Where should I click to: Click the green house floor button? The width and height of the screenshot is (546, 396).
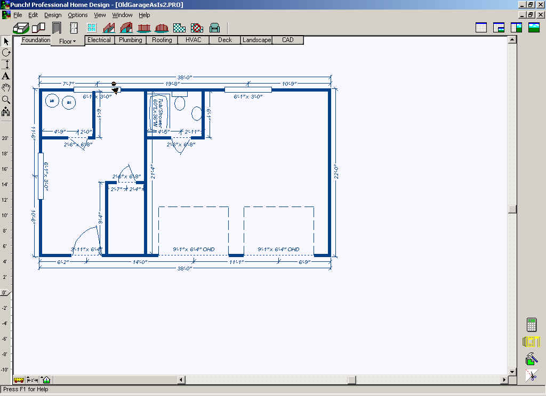[x=46, y=380]
